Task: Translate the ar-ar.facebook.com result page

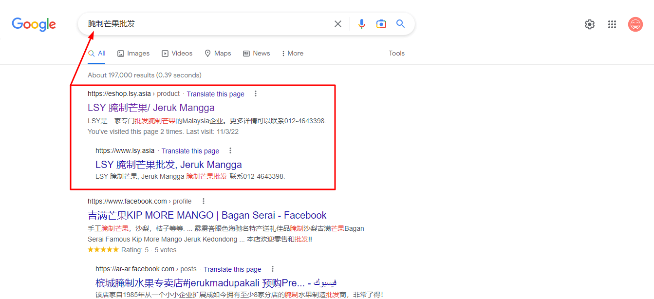Action: click(x=232, y=269)
